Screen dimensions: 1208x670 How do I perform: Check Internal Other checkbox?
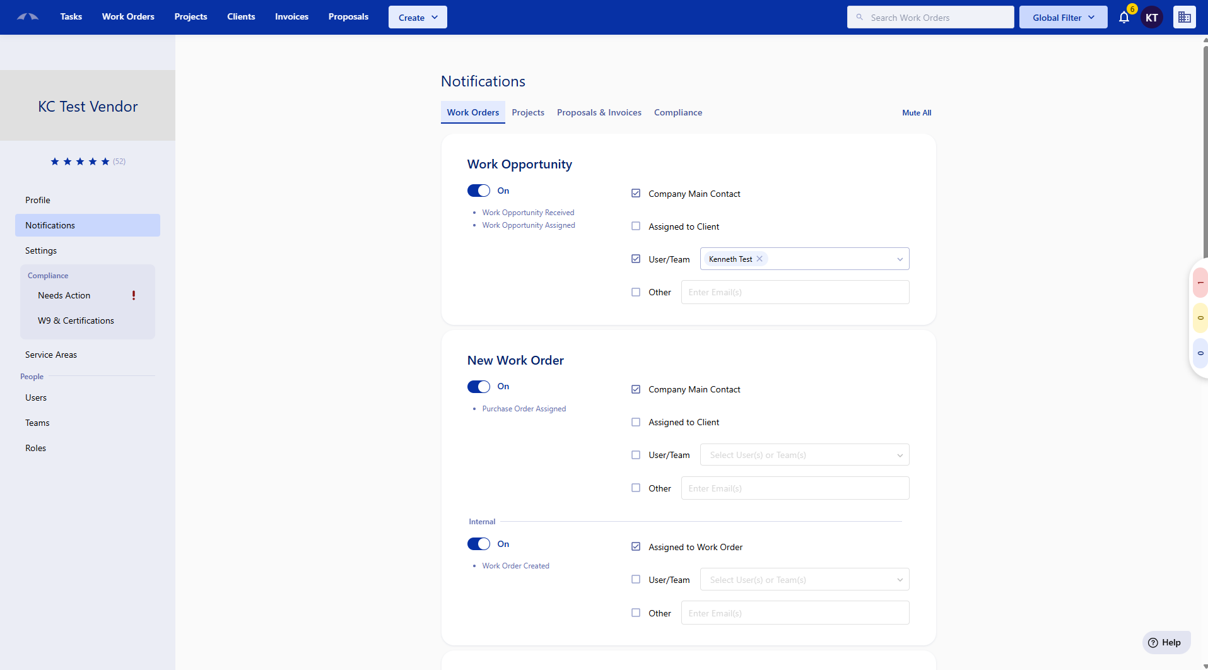point(636,613)
